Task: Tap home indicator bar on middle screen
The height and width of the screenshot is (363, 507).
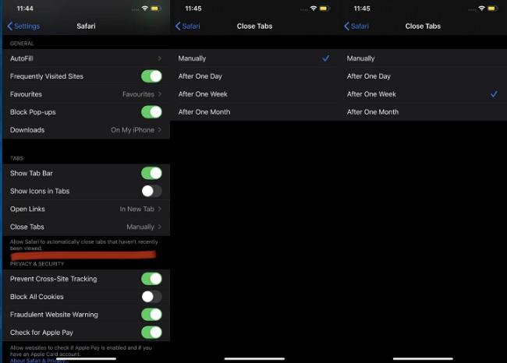Action: (x=254, y=358)
